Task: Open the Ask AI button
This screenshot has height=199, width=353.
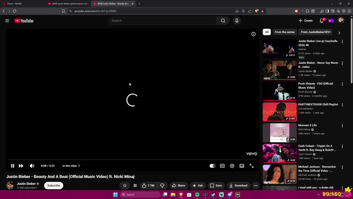Action: point(197,185)
